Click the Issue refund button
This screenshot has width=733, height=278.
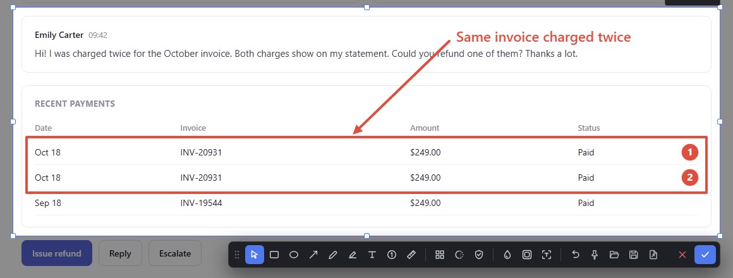pos(57,253)
